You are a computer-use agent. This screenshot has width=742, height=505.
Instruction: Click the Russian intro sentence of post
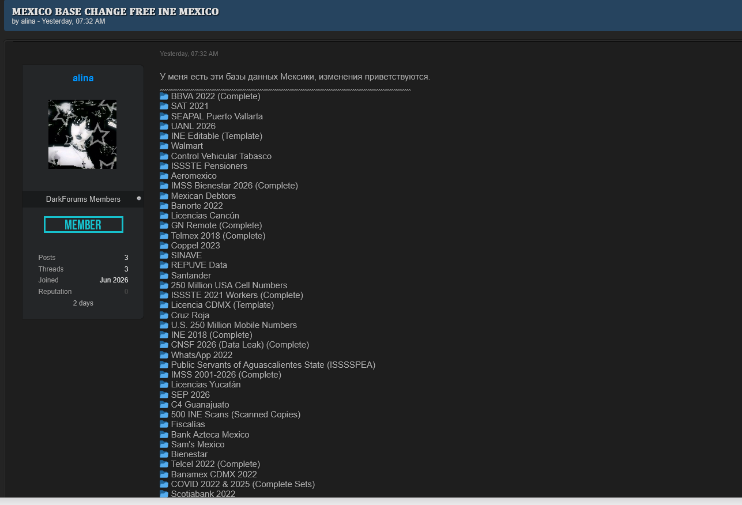tap(295, 77)
